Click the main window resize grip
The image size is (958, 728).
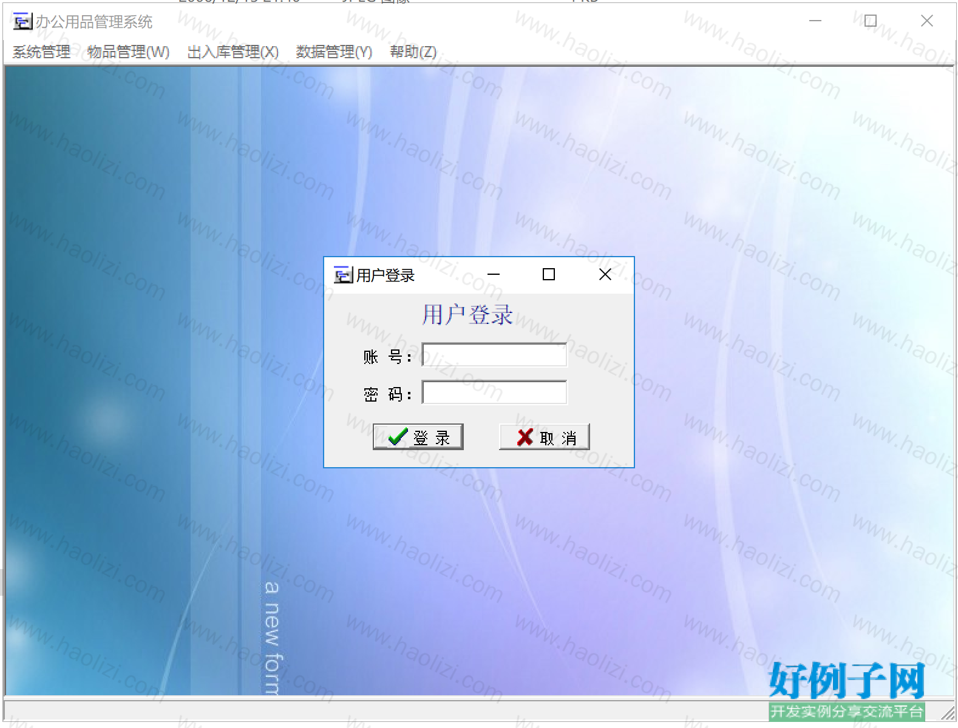tap(948, 713)
